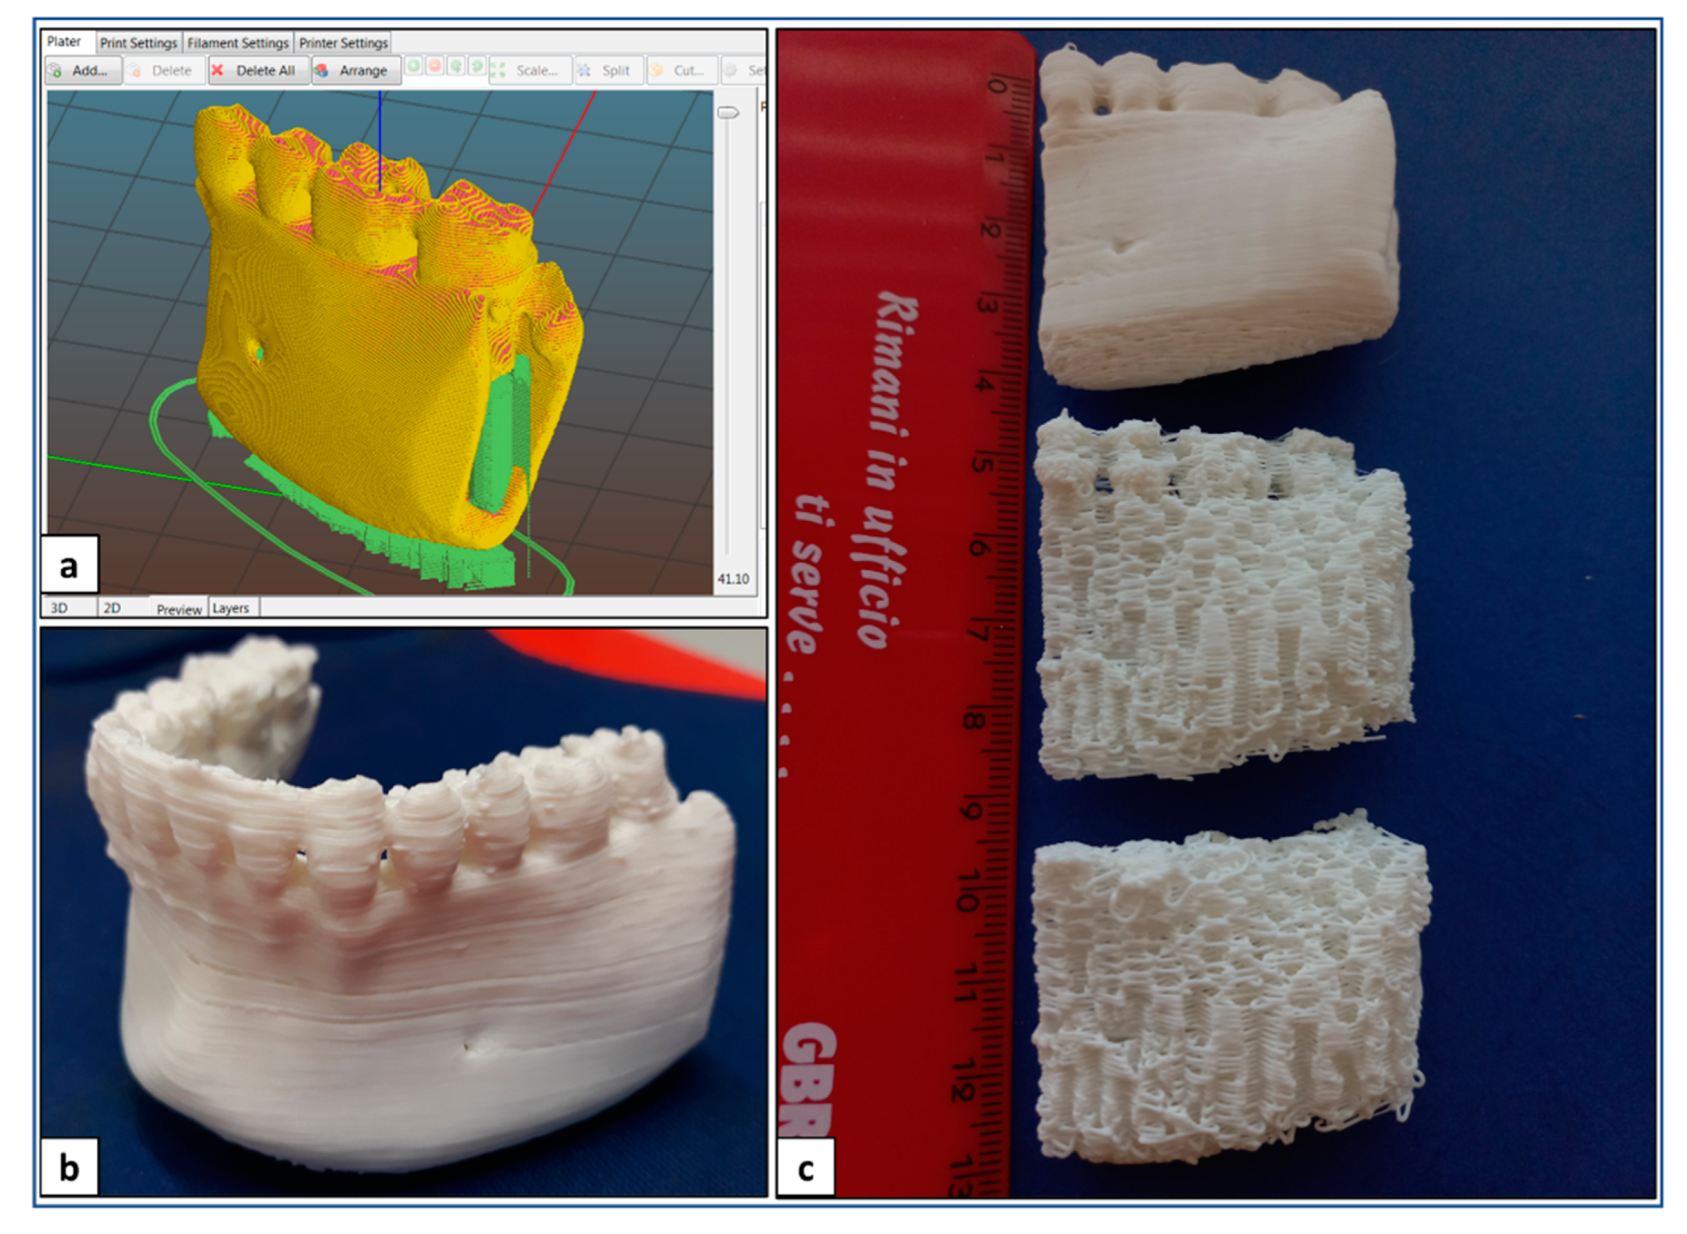This screenshot has width=1687, height=1234.
Task: Click rotate clockwise icon
Action: click(476, 67)
